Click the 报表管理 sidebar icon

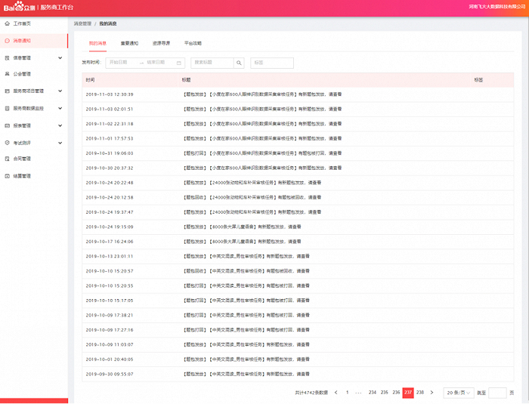point(7,126)
